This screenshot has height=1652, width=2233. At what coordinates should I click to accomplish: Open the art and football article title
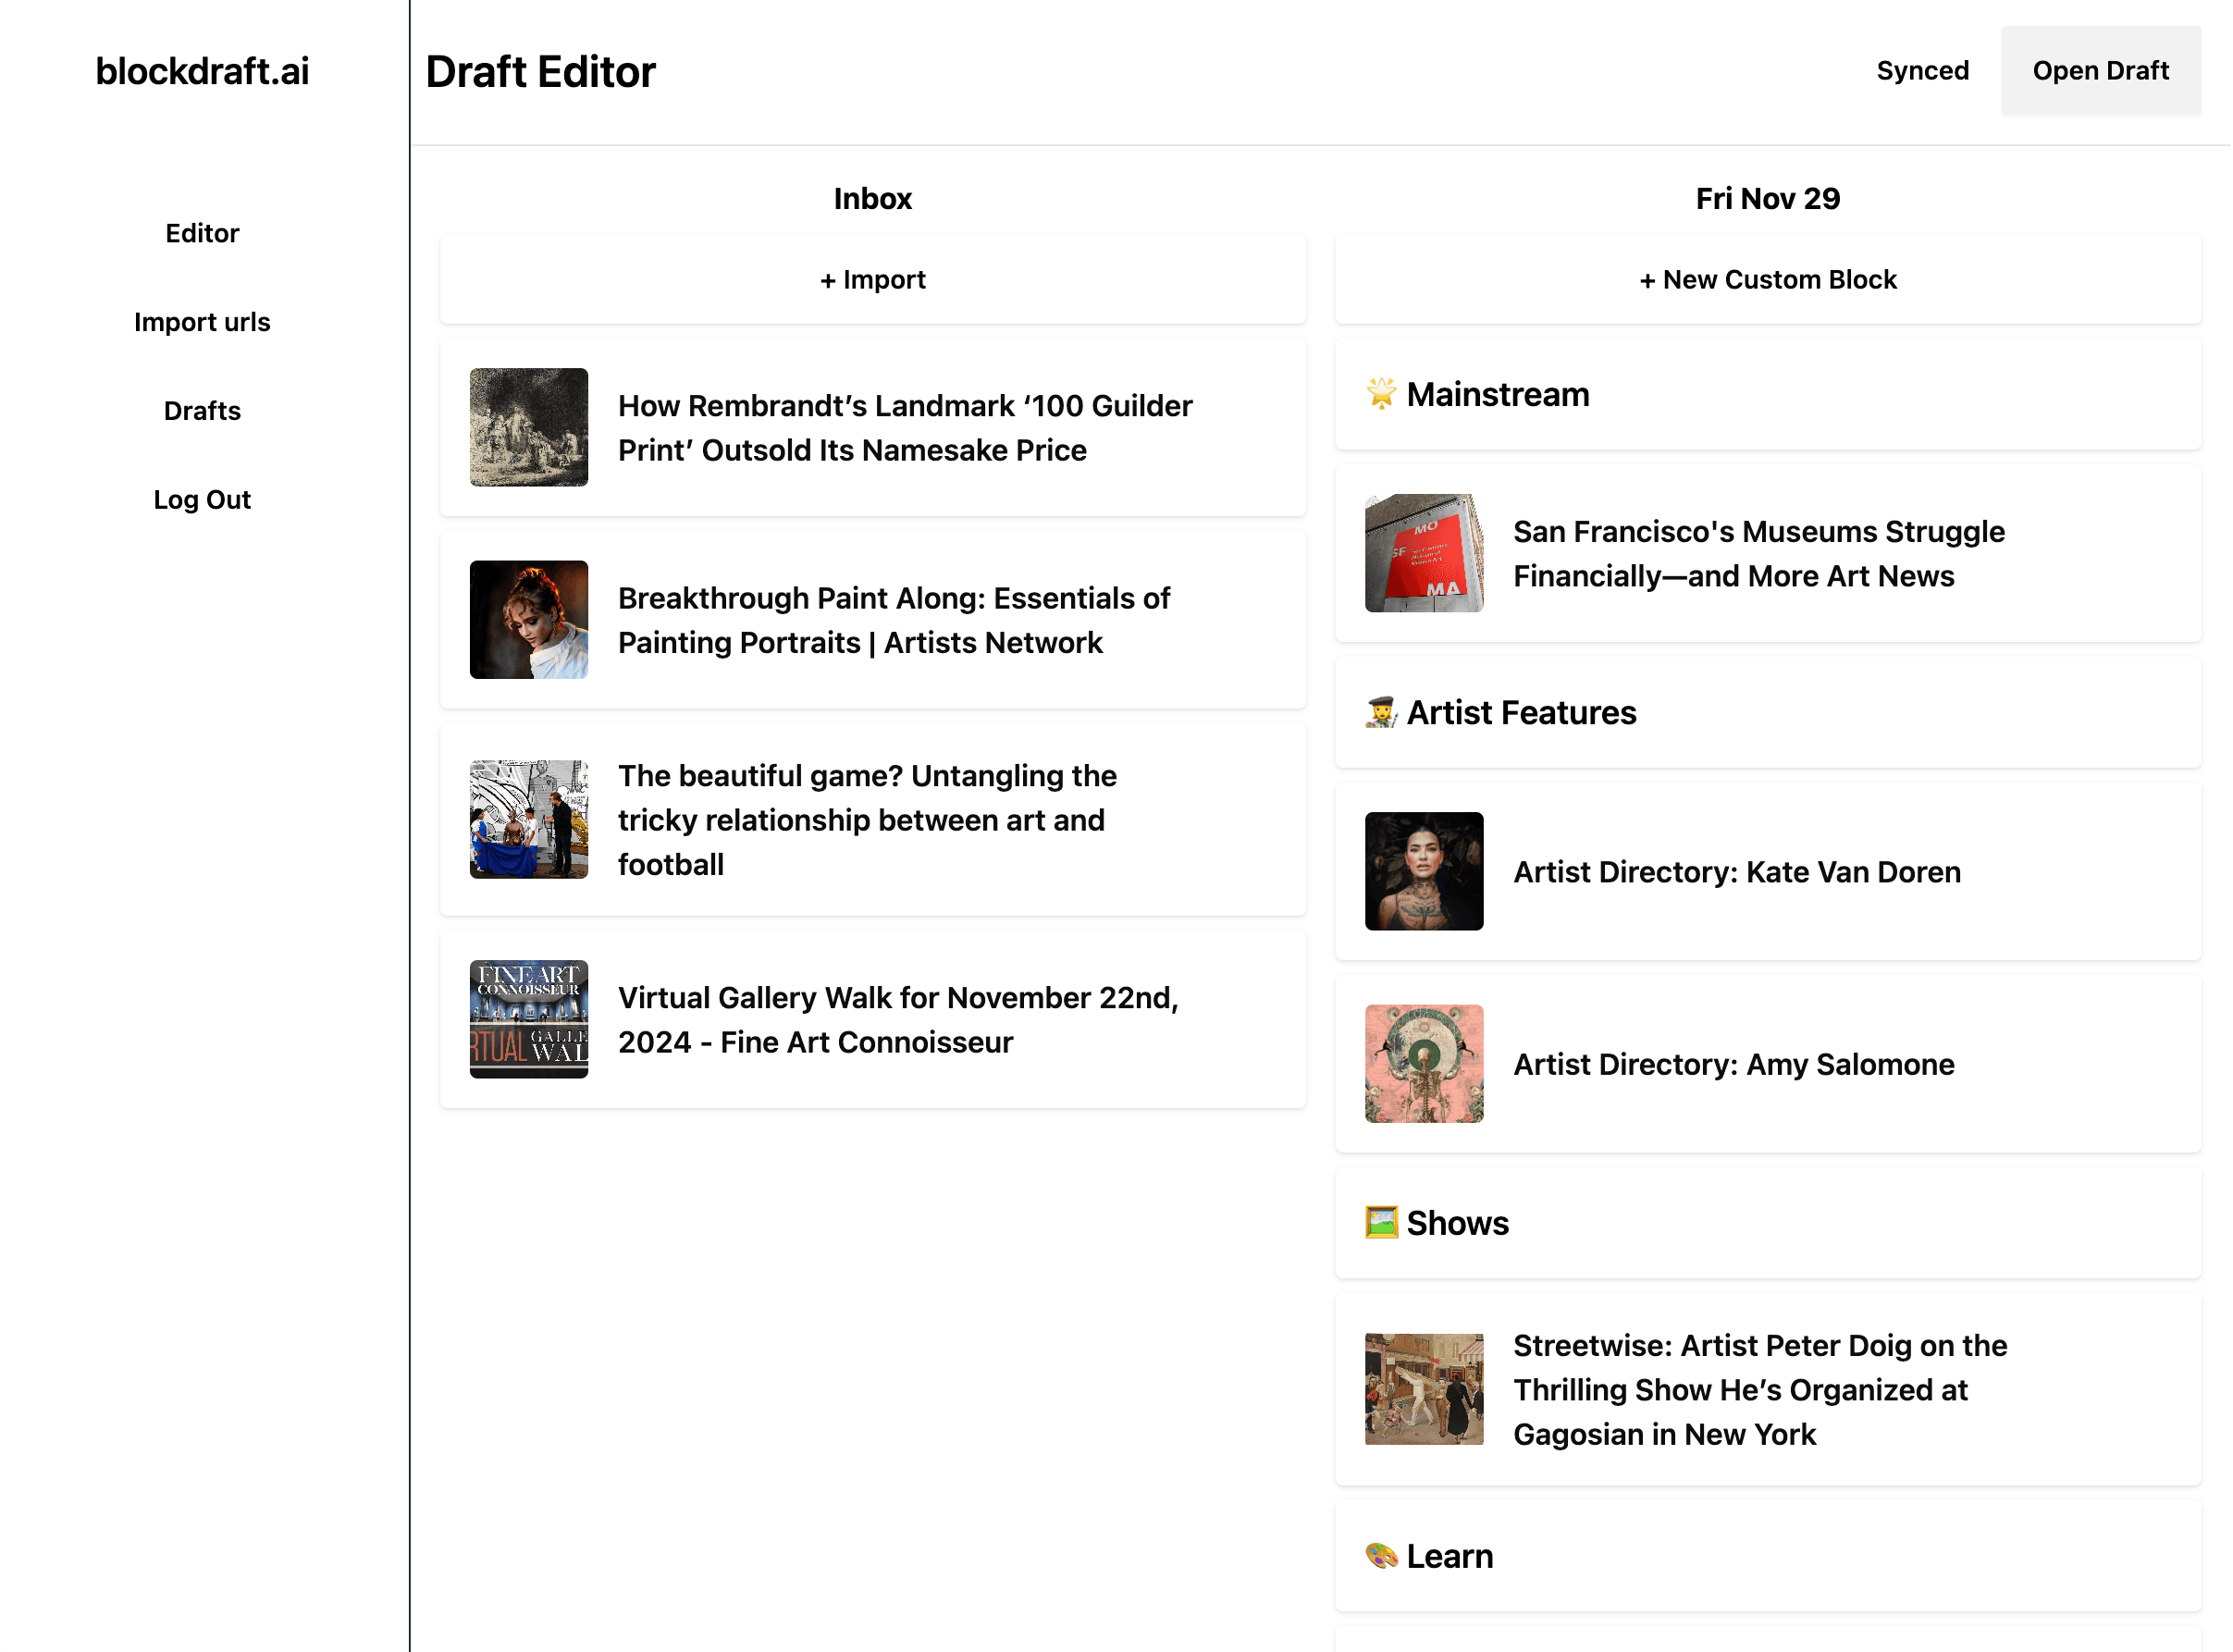coord(866,820)
